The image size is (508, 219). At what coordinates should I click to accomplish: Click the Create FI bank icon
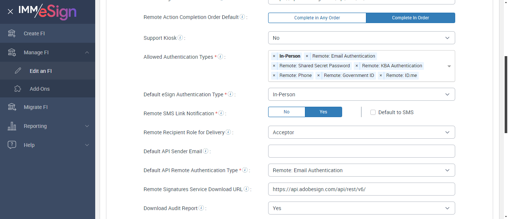tap(12, 33)
